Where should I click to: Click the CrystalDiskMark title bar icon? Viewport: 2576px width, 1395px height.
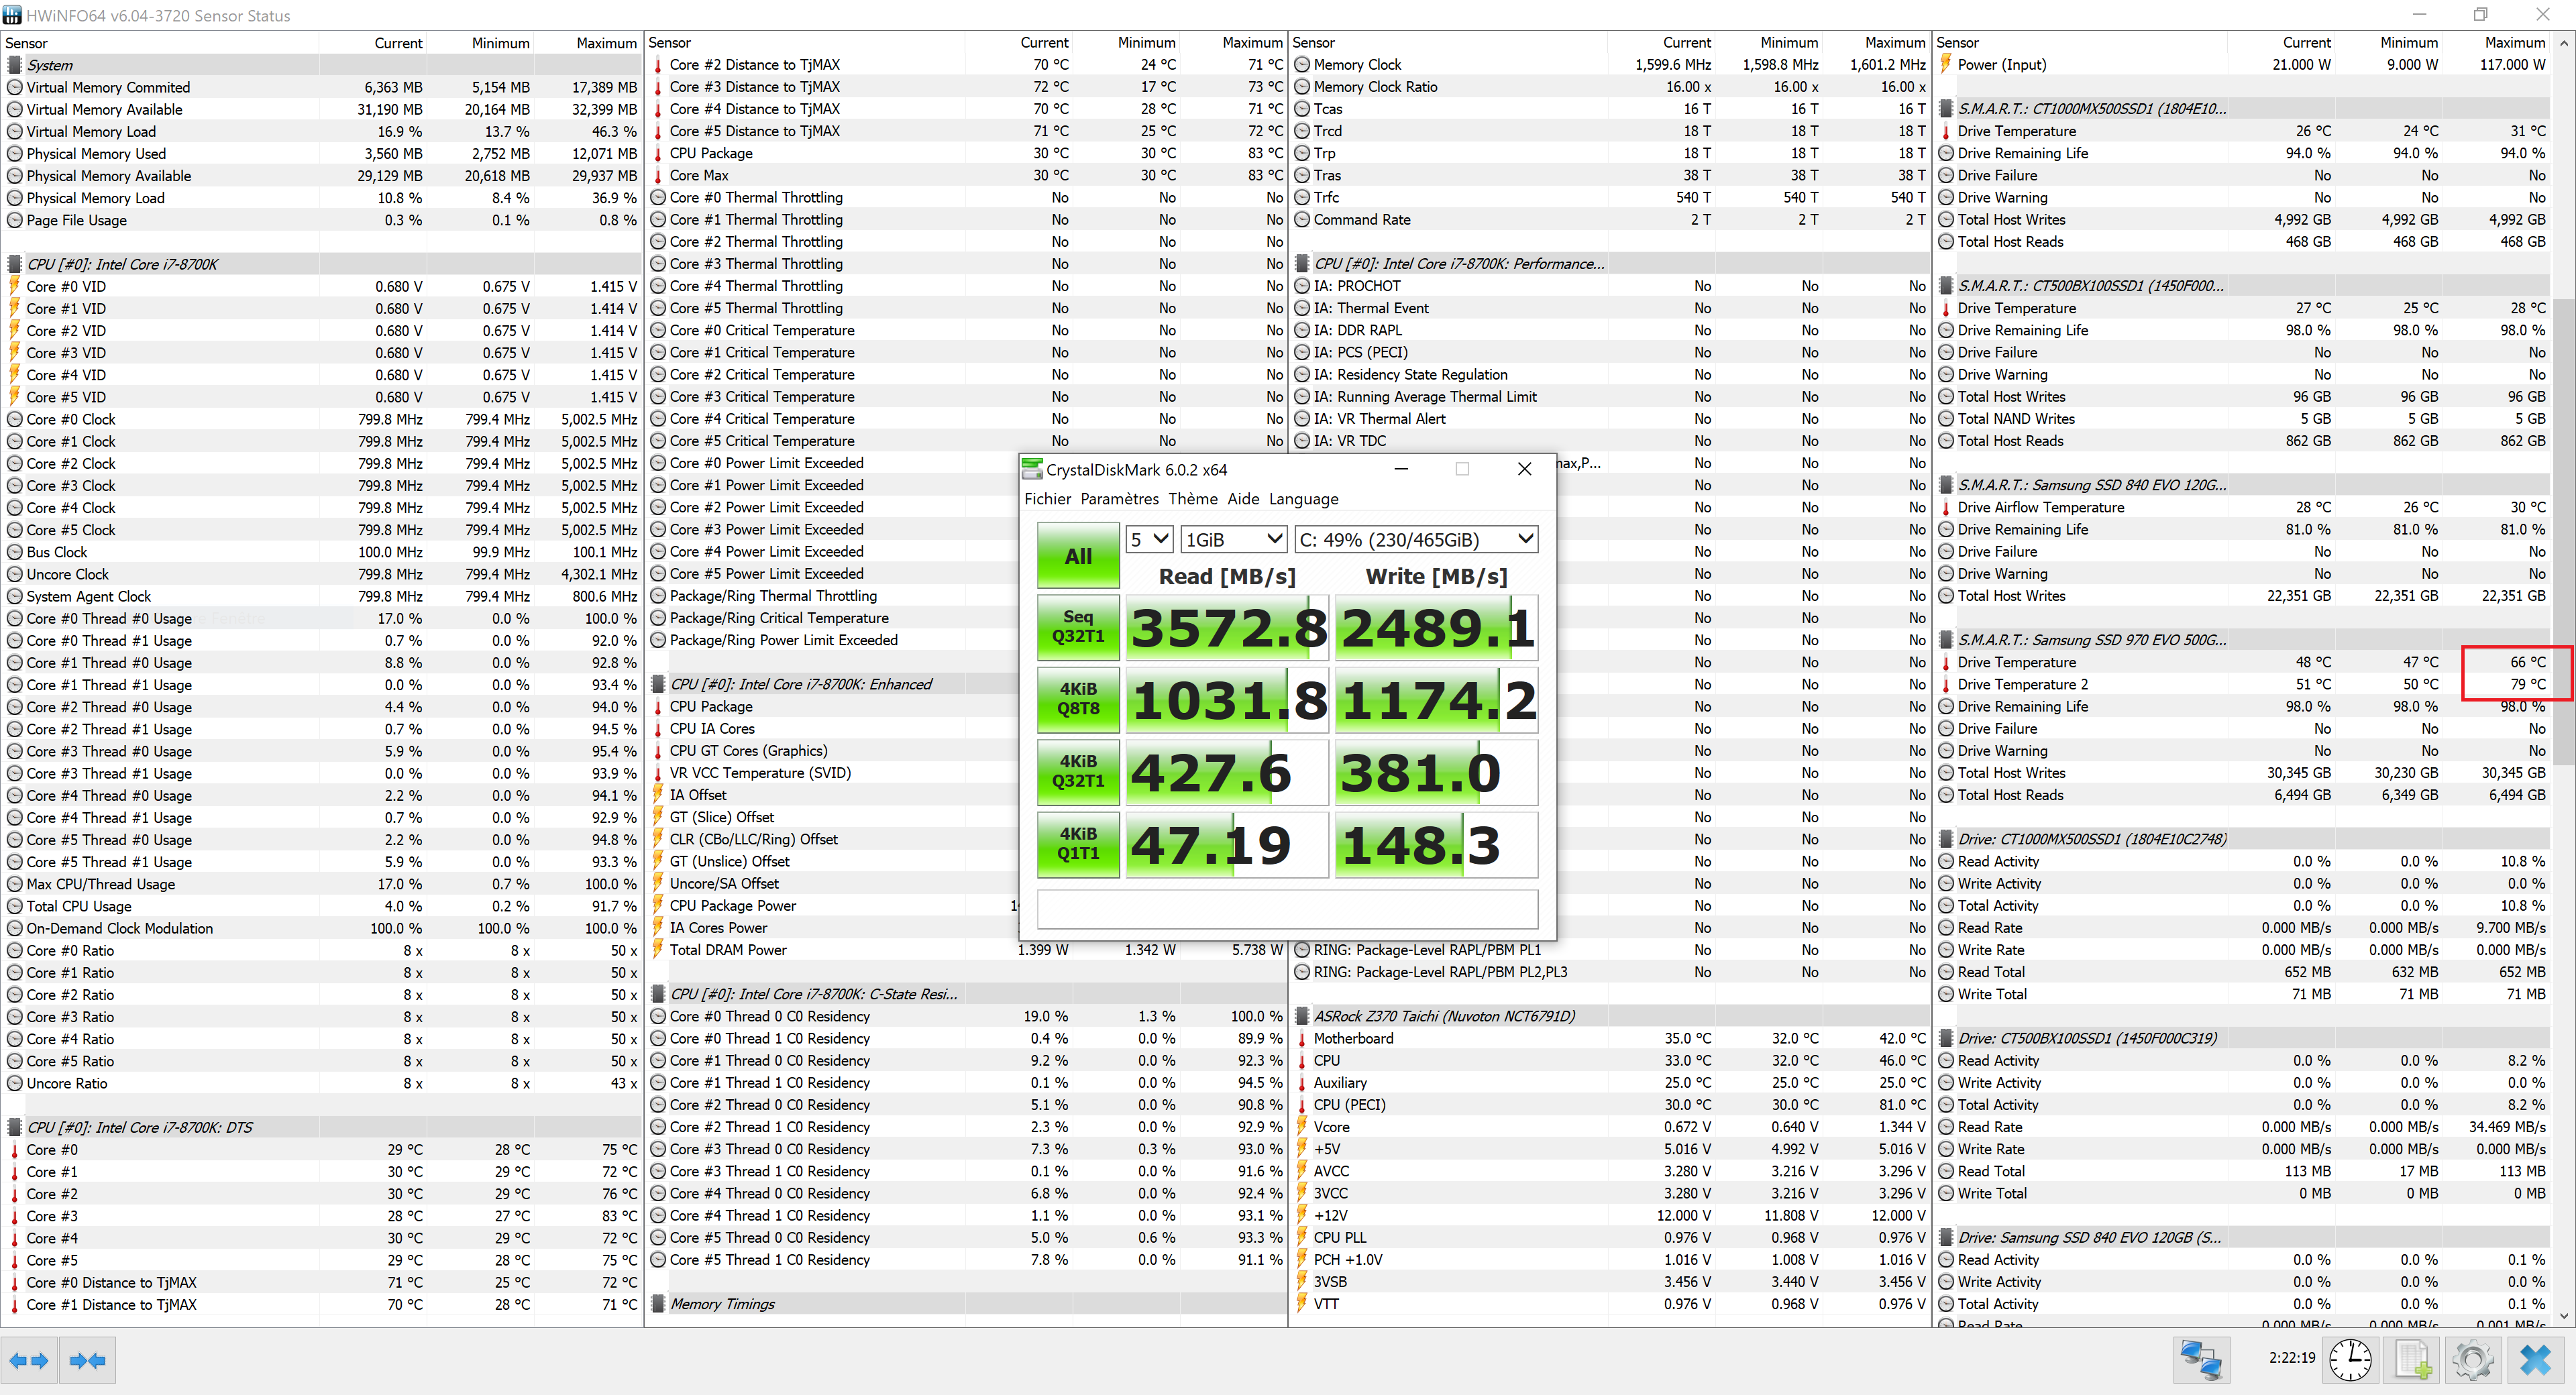click(x=1031, y=469)
